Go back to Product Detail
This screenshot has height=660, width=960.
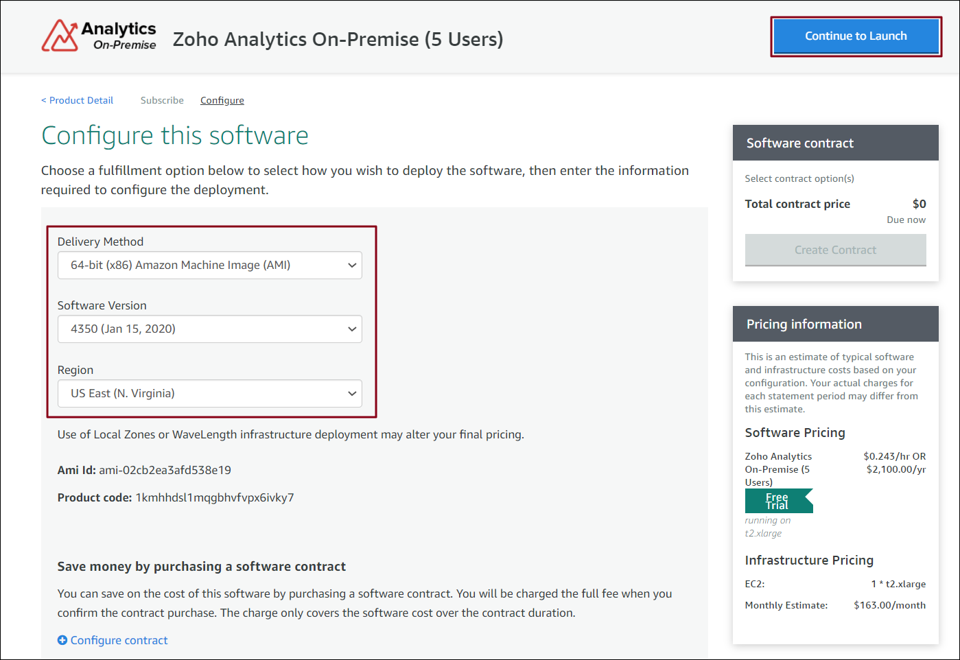[x=78, y=100]
